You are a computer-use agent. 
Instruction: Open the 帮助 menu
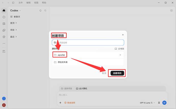click(x=44, y=3)
